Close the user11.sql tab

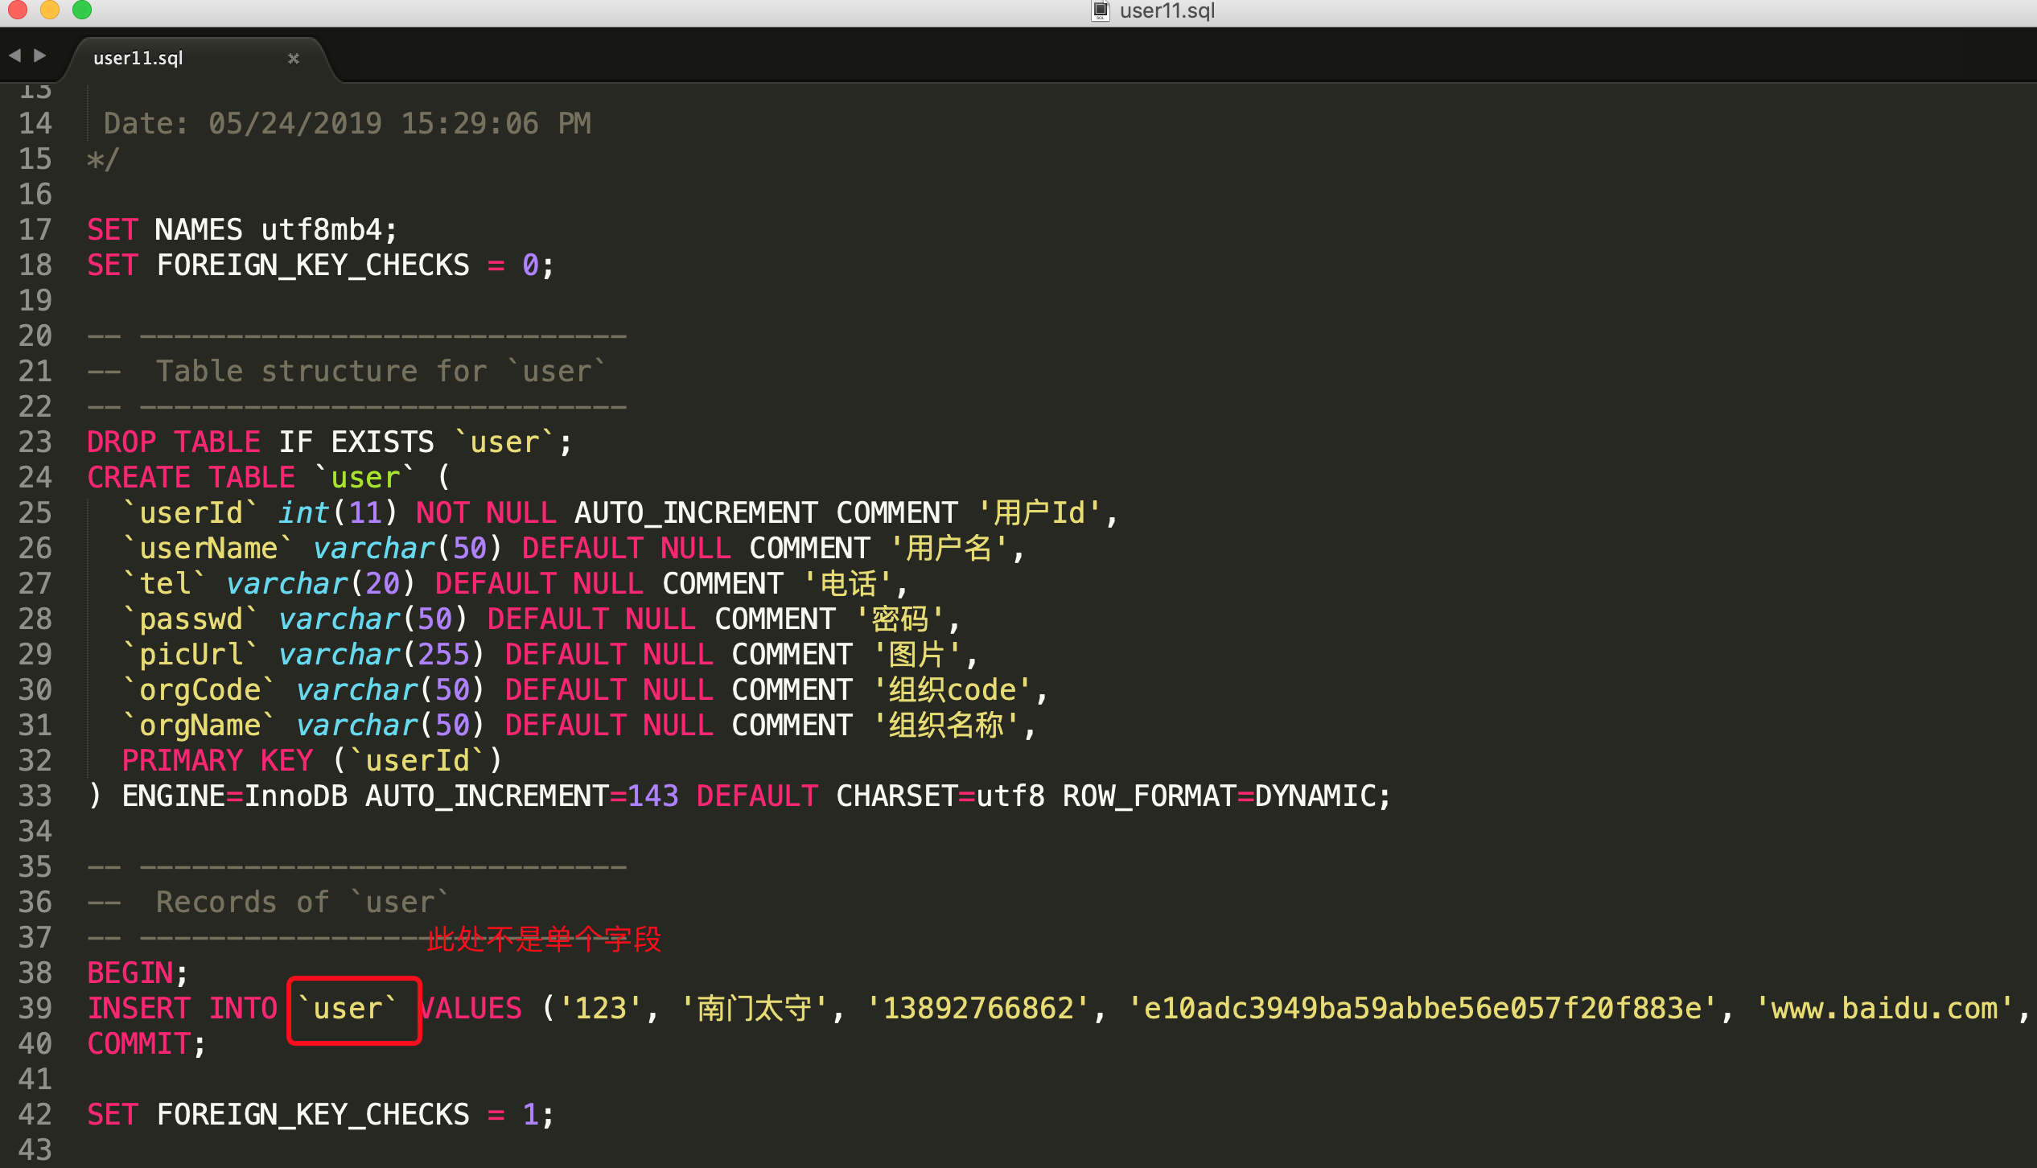pyautogui.click(x=294, y=58)
